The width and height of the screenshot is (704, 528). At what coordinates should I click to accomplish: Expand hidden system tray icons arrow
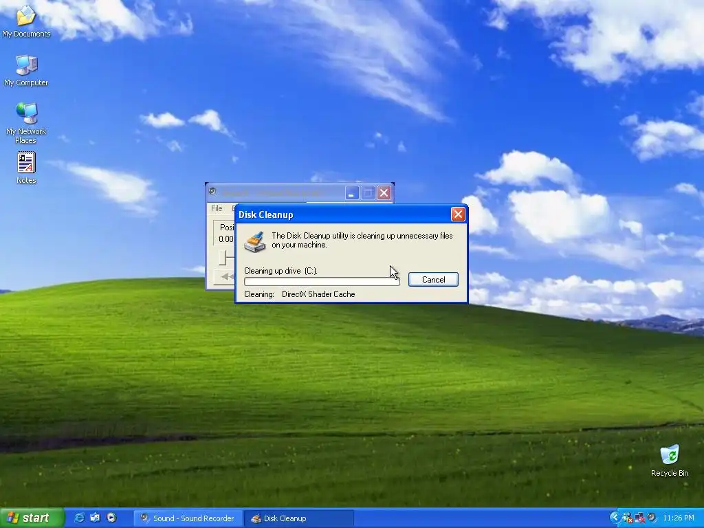(614, 518)
